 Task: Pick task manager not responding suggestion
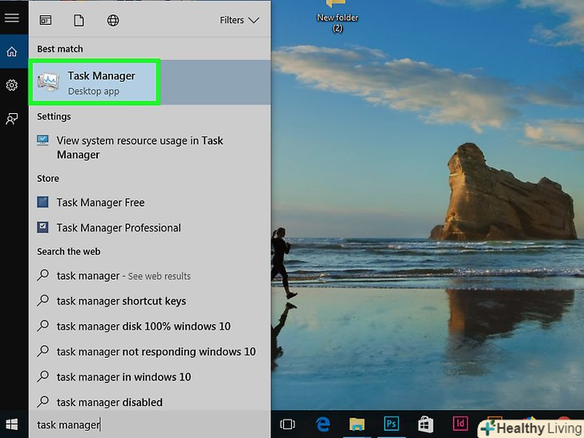(156, 351)
